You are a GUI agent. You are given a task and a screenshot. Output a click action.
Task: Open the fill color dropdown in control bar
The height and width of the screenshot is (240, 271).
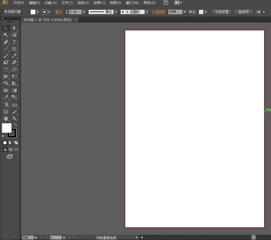pos(38,12)
